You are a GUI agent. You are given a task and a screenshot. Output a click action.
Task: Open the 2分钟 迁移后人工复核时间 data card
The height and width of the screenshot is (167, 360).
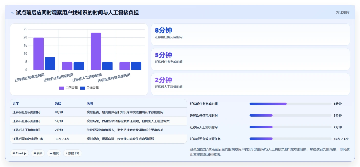[251, 84]
